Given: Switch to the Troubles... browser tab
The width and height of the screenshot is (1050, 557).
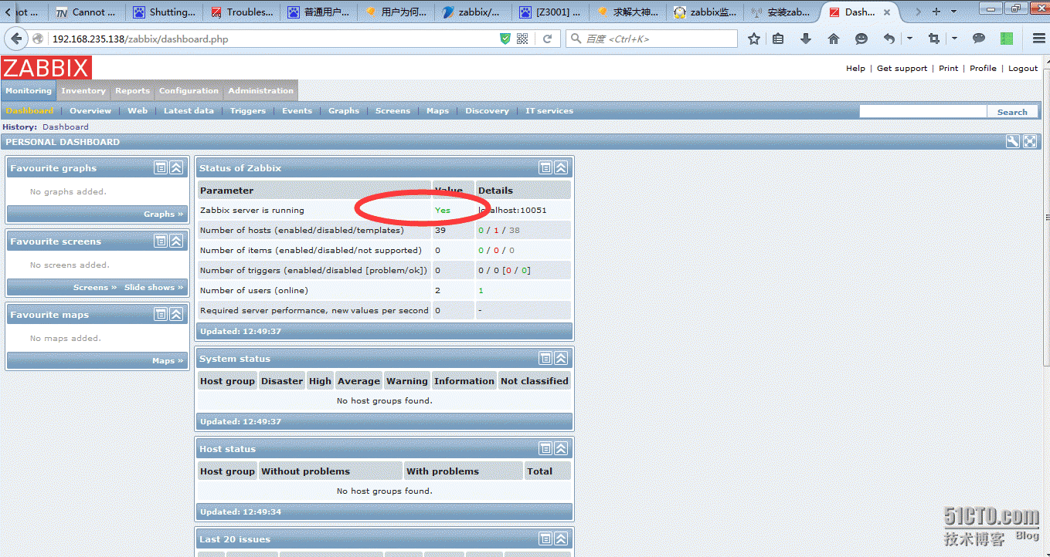Looking at the screenshot, I should click(x=240, y=12).
